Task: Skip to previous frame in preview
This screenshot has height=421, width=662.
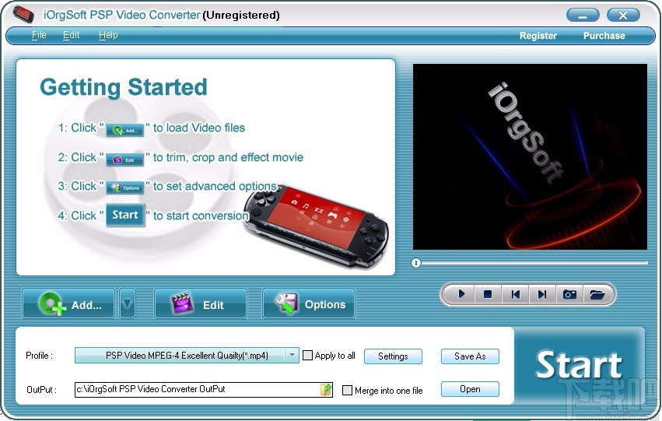Action: click(515, 294)
